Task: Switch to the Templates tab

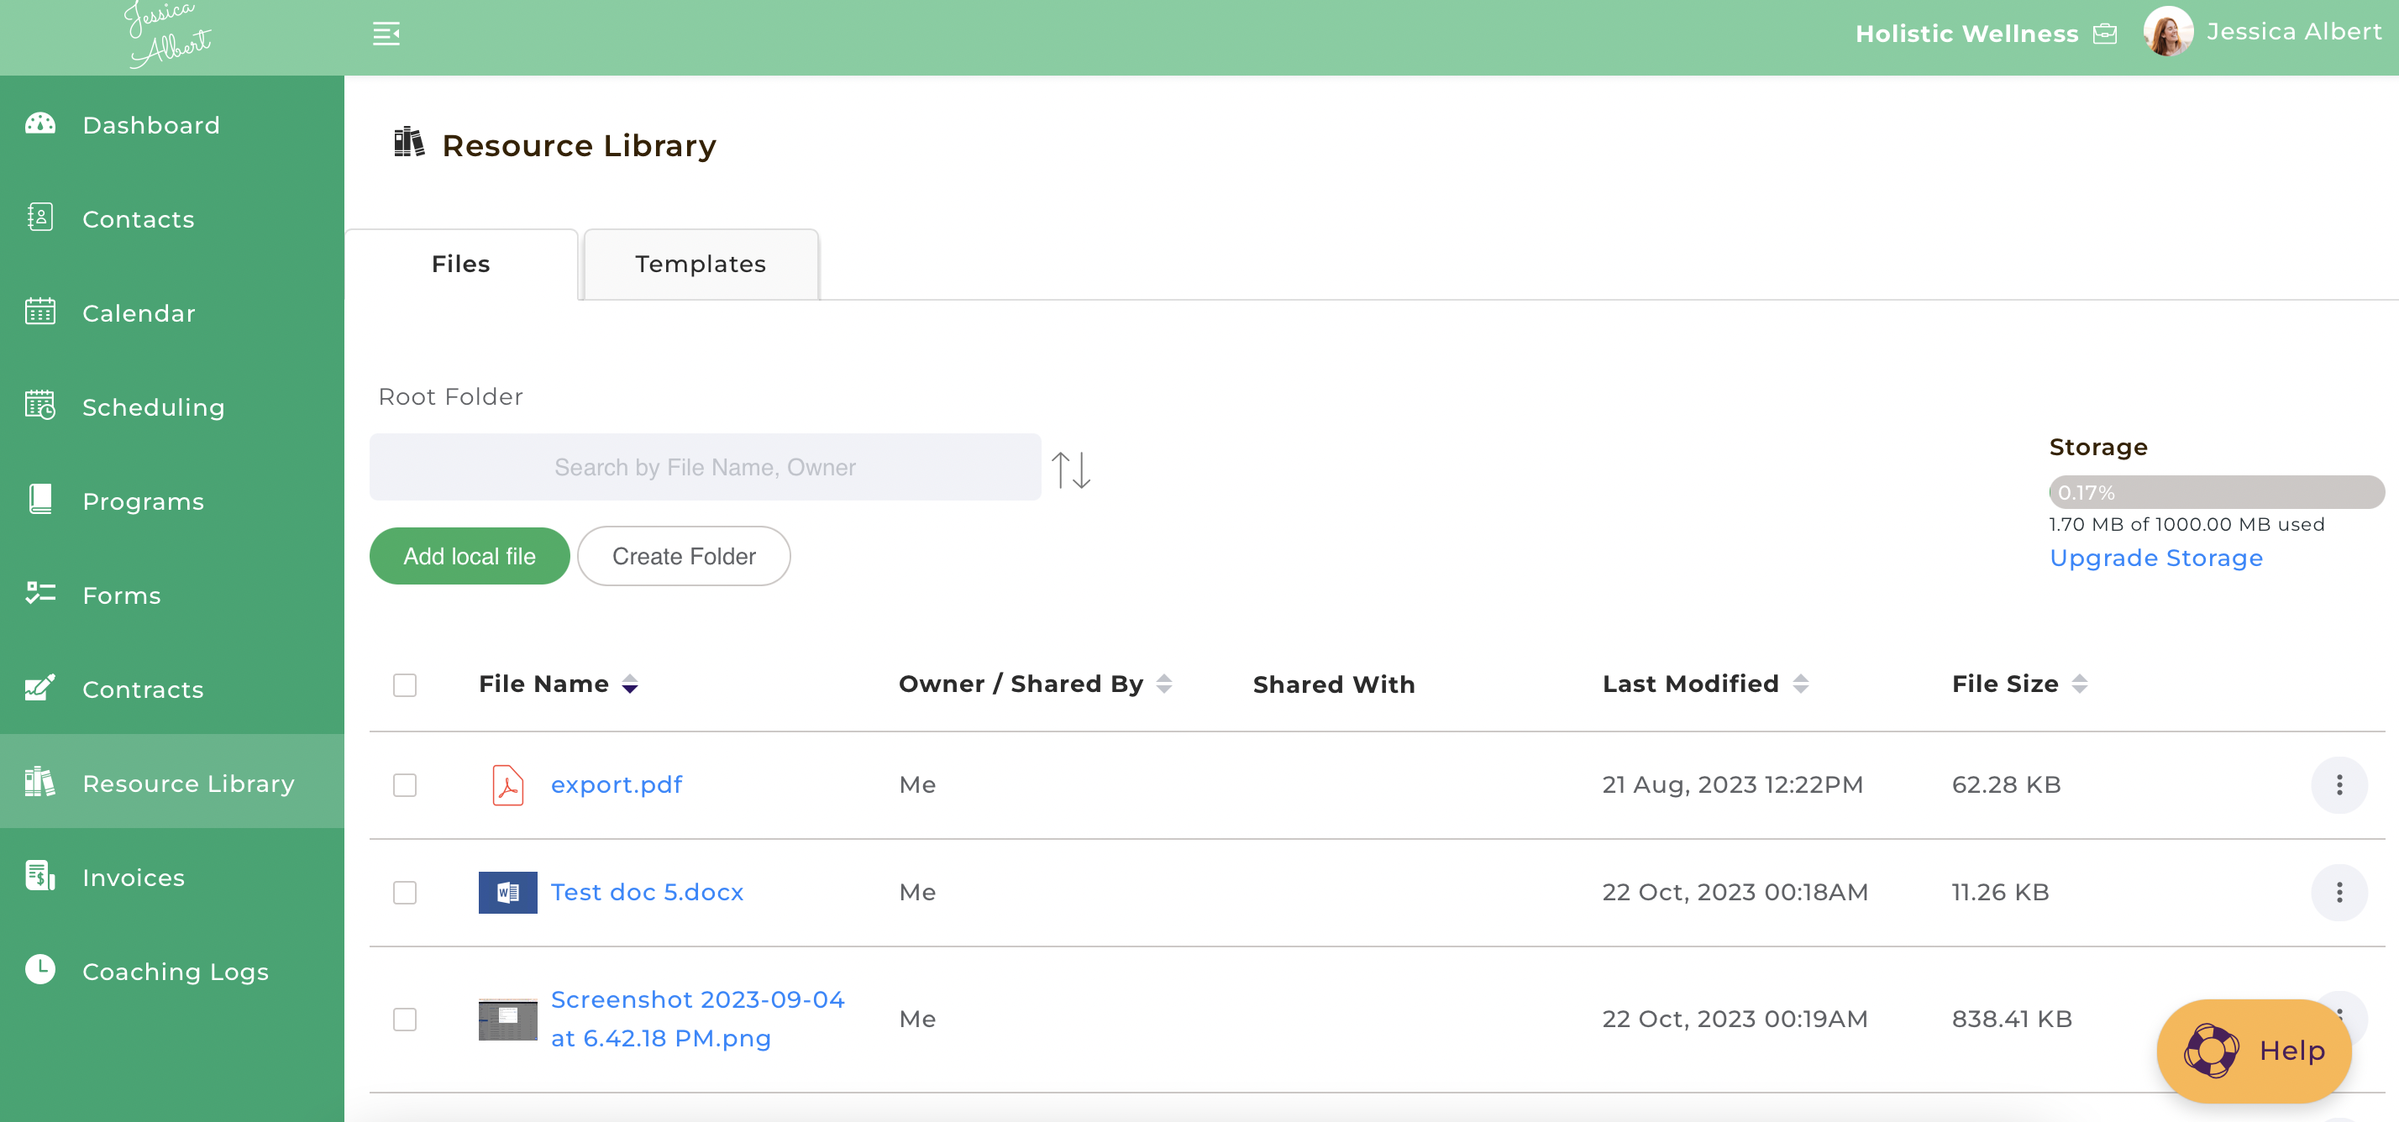Action: [x=701, y=265]
